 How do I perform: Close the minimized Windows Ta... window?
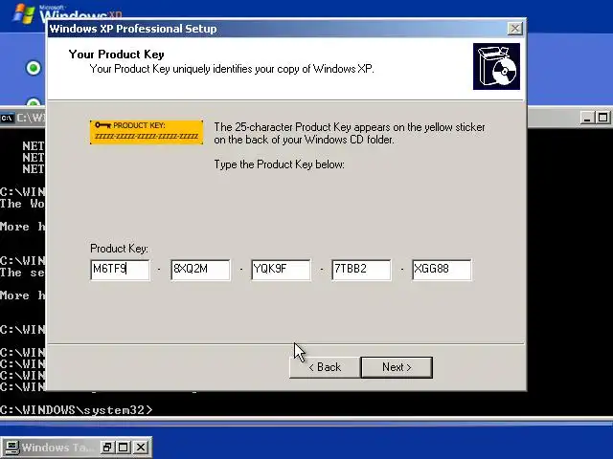pos(141,448)
